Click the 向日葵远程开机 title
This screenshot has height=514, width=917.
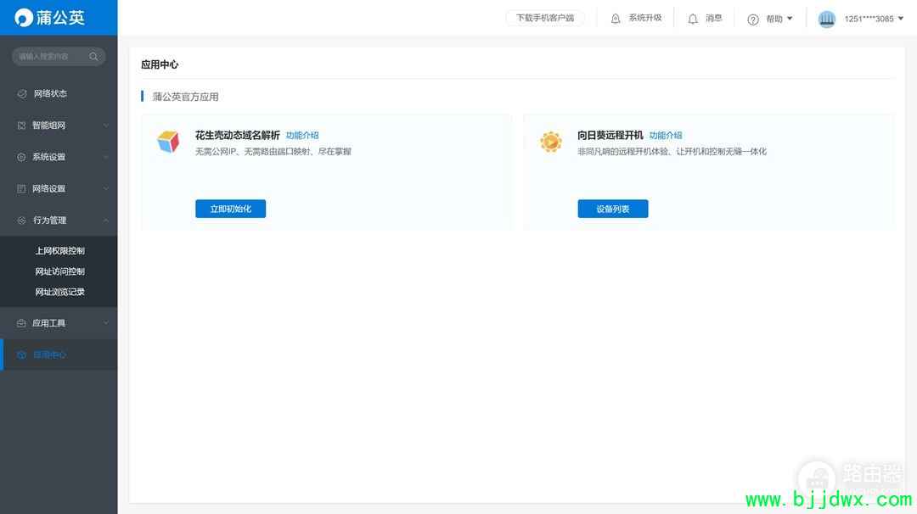tap(610, 135)
